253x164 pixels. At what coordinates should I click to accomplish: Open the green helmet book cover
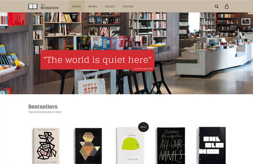pos(130,146)
